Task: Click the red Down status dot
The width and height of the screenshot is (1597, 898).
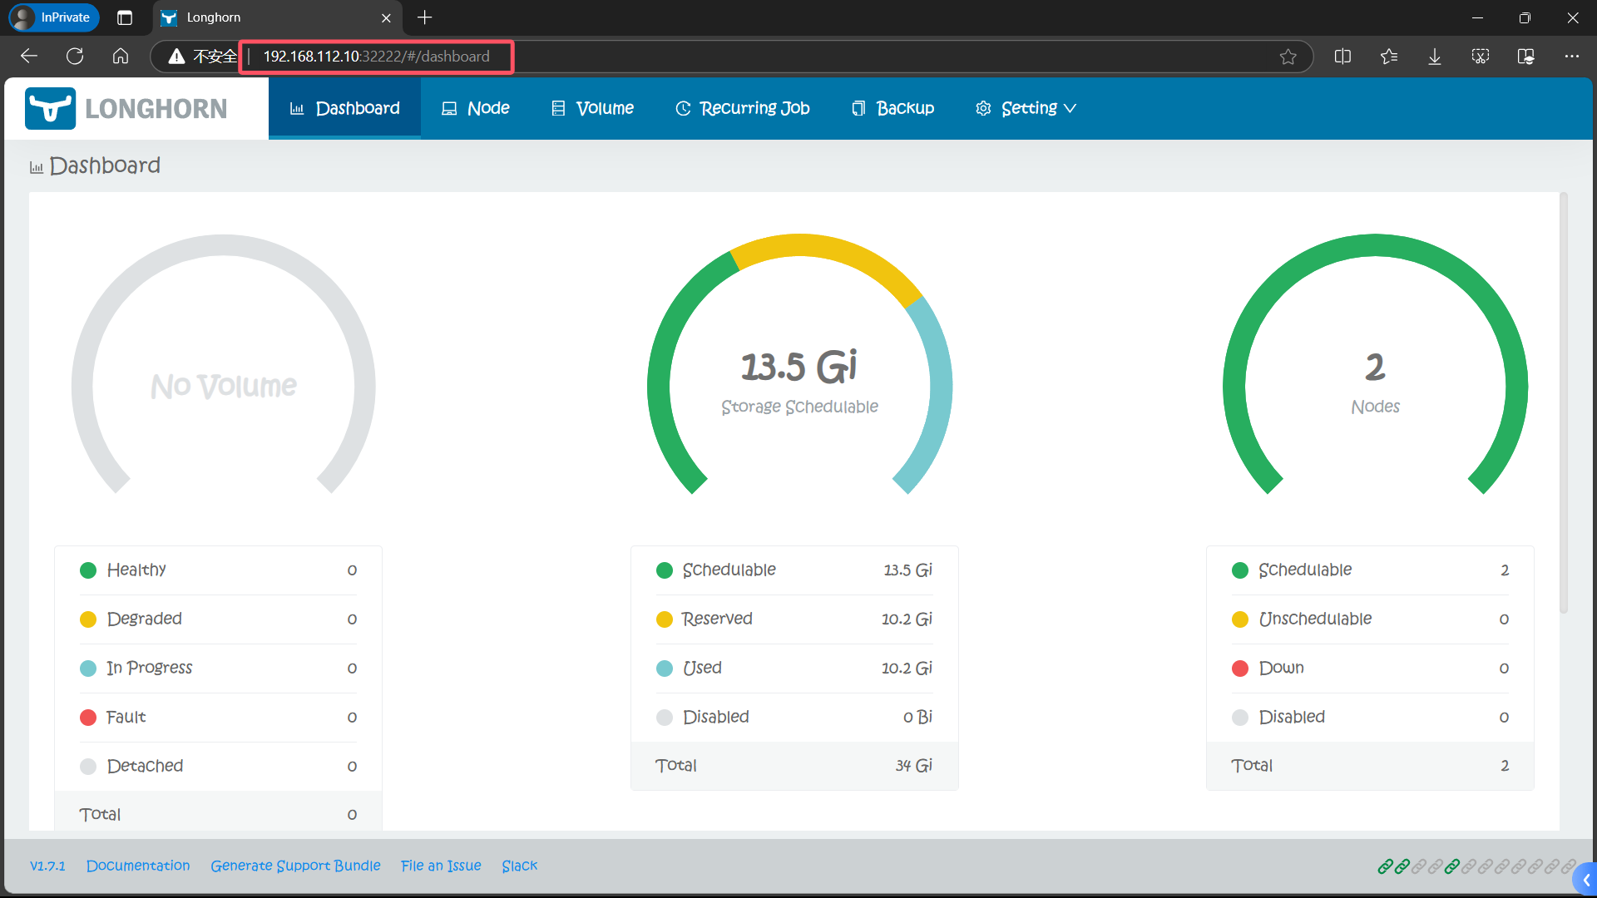Action: click(x=1239, y=669)
